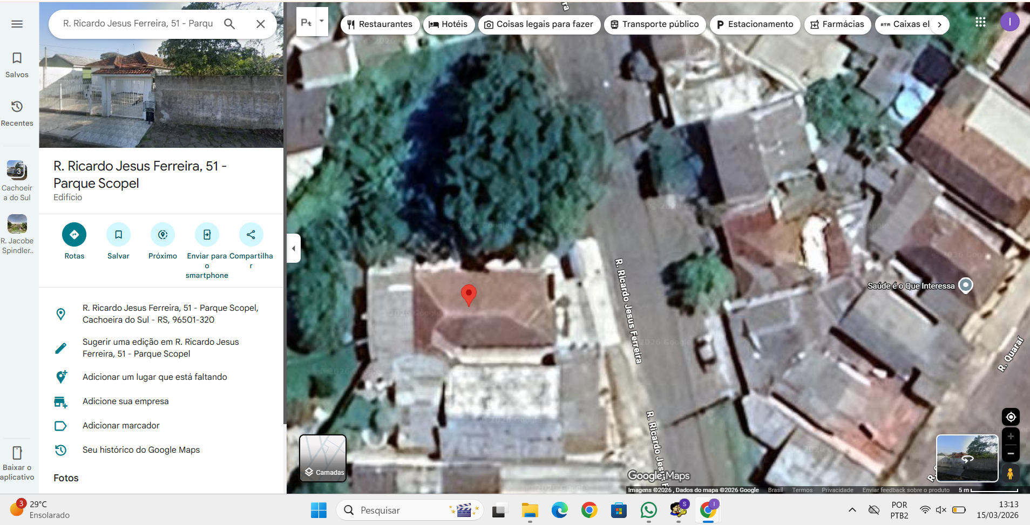Open the Google account avatar
The image size is (1030, 525).
(1009, 22)
